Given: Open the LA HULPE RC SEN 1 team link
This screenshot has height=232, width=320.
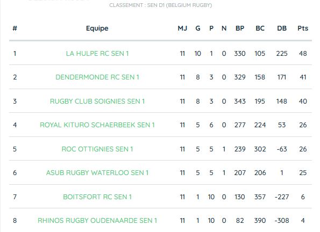Looking at the screenshot, I should pyautogui.click(x=97, y=54).
